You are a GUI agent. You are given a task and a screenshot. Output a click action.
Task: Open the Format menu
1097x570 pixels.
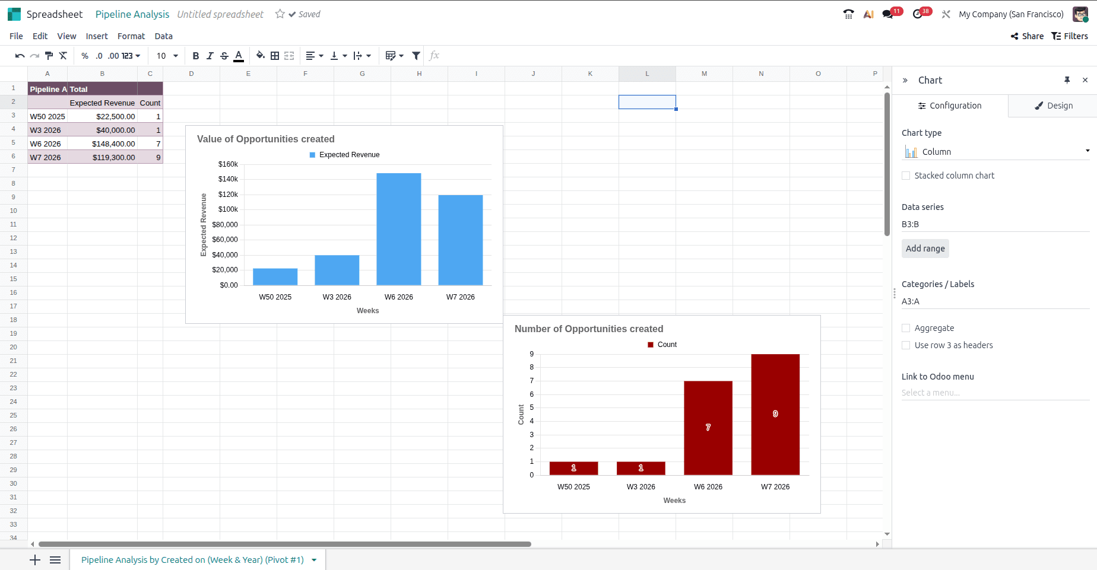point(131,36)
